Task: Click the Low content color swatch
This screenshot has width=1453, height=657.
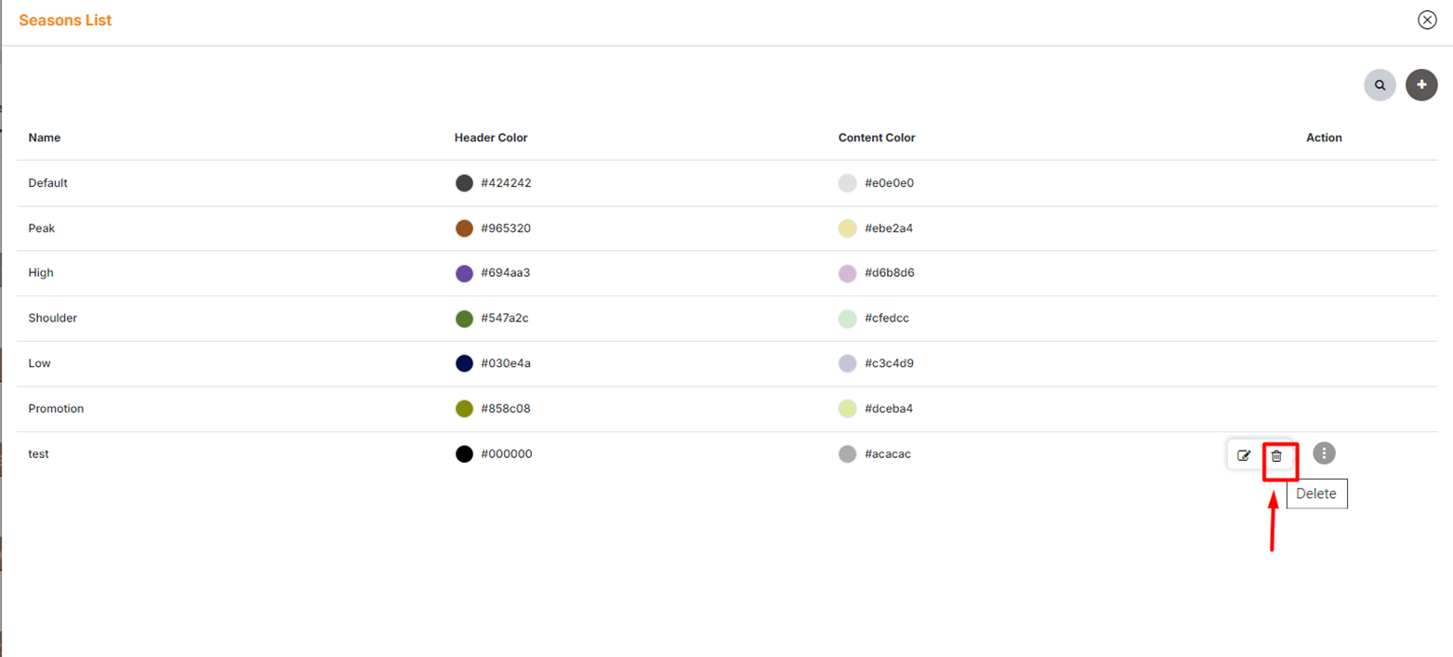Action: 847,363
